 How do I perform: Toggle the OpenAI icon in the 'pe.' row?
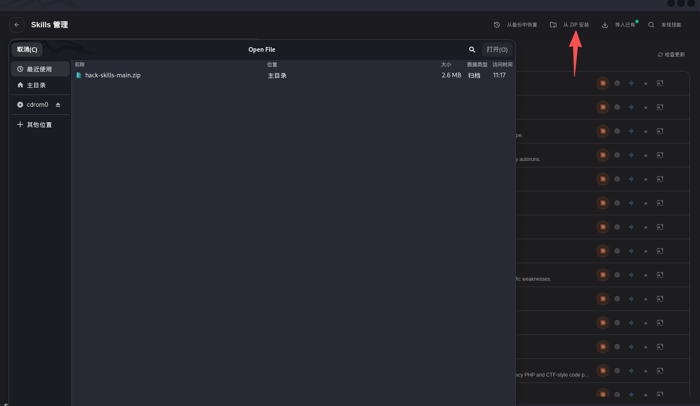coord(617,131)
